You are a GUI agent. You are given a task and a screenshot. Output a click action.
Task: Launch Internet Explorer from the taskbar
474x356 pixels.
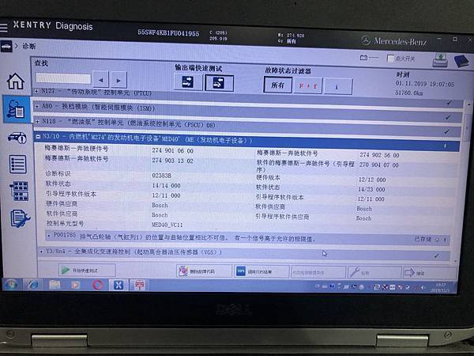point(32,285)
